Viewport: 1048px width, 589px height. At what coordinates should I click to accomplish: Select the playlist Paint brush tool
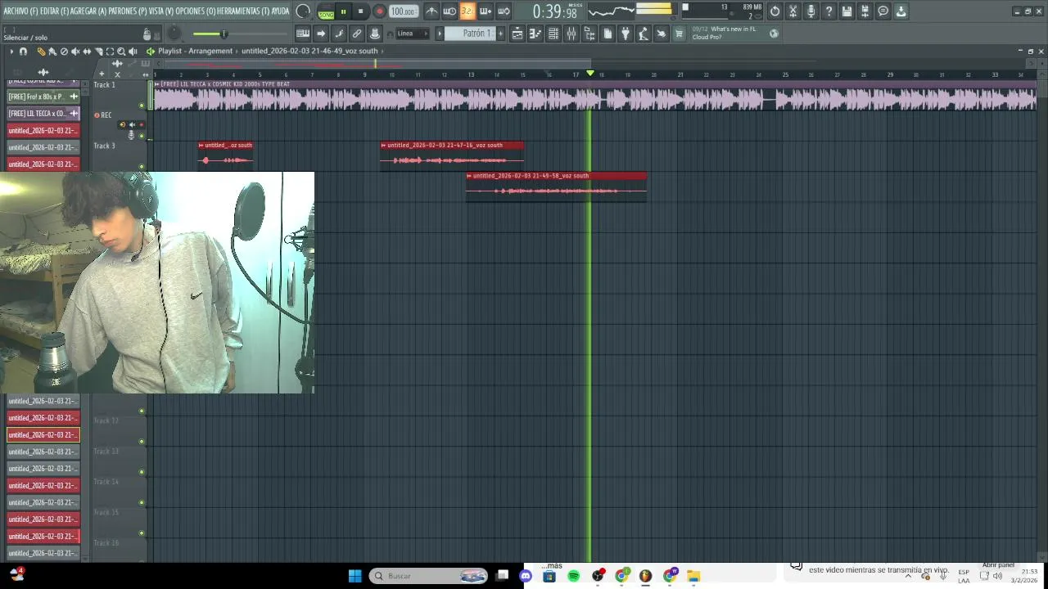pos(52,52)
